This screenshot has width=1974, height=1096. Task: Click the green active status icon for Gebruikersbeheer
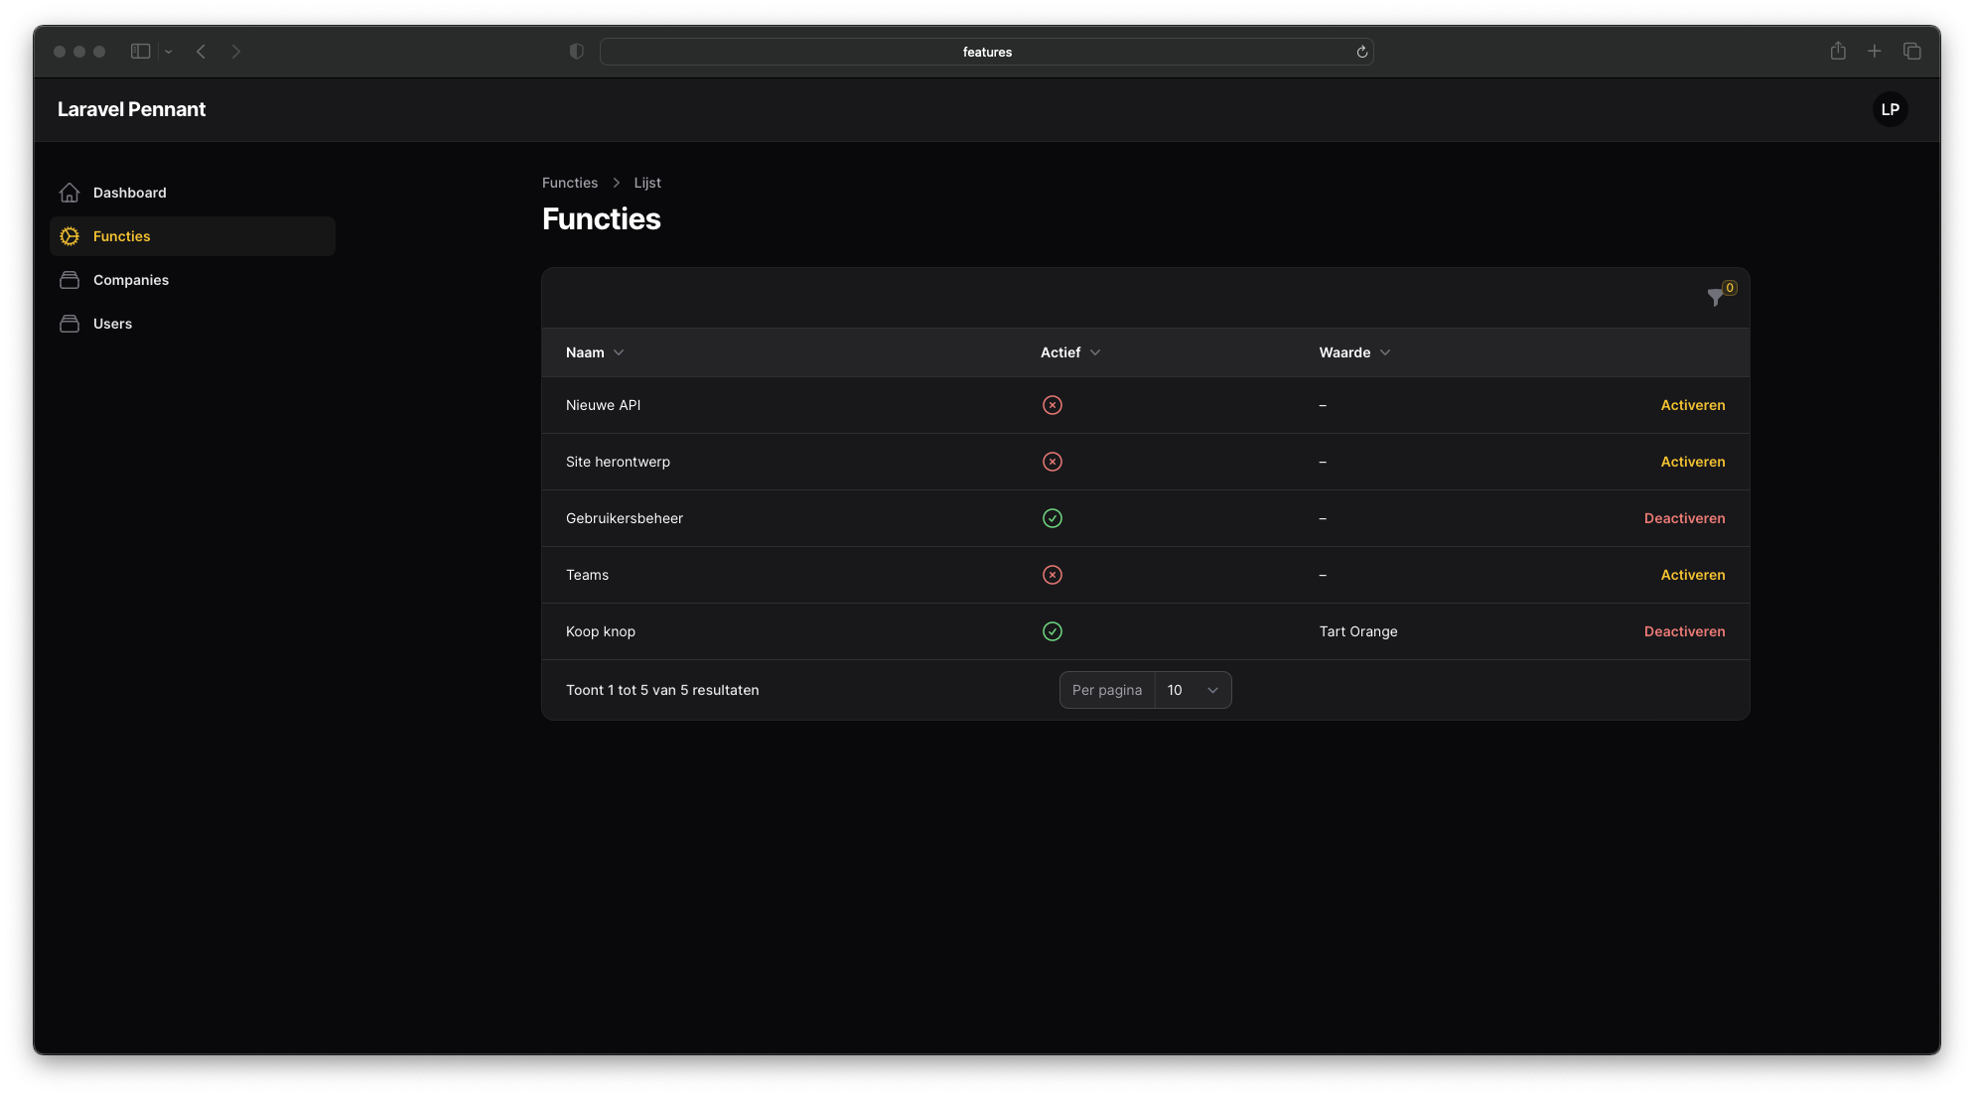(x=1053, y=518)
